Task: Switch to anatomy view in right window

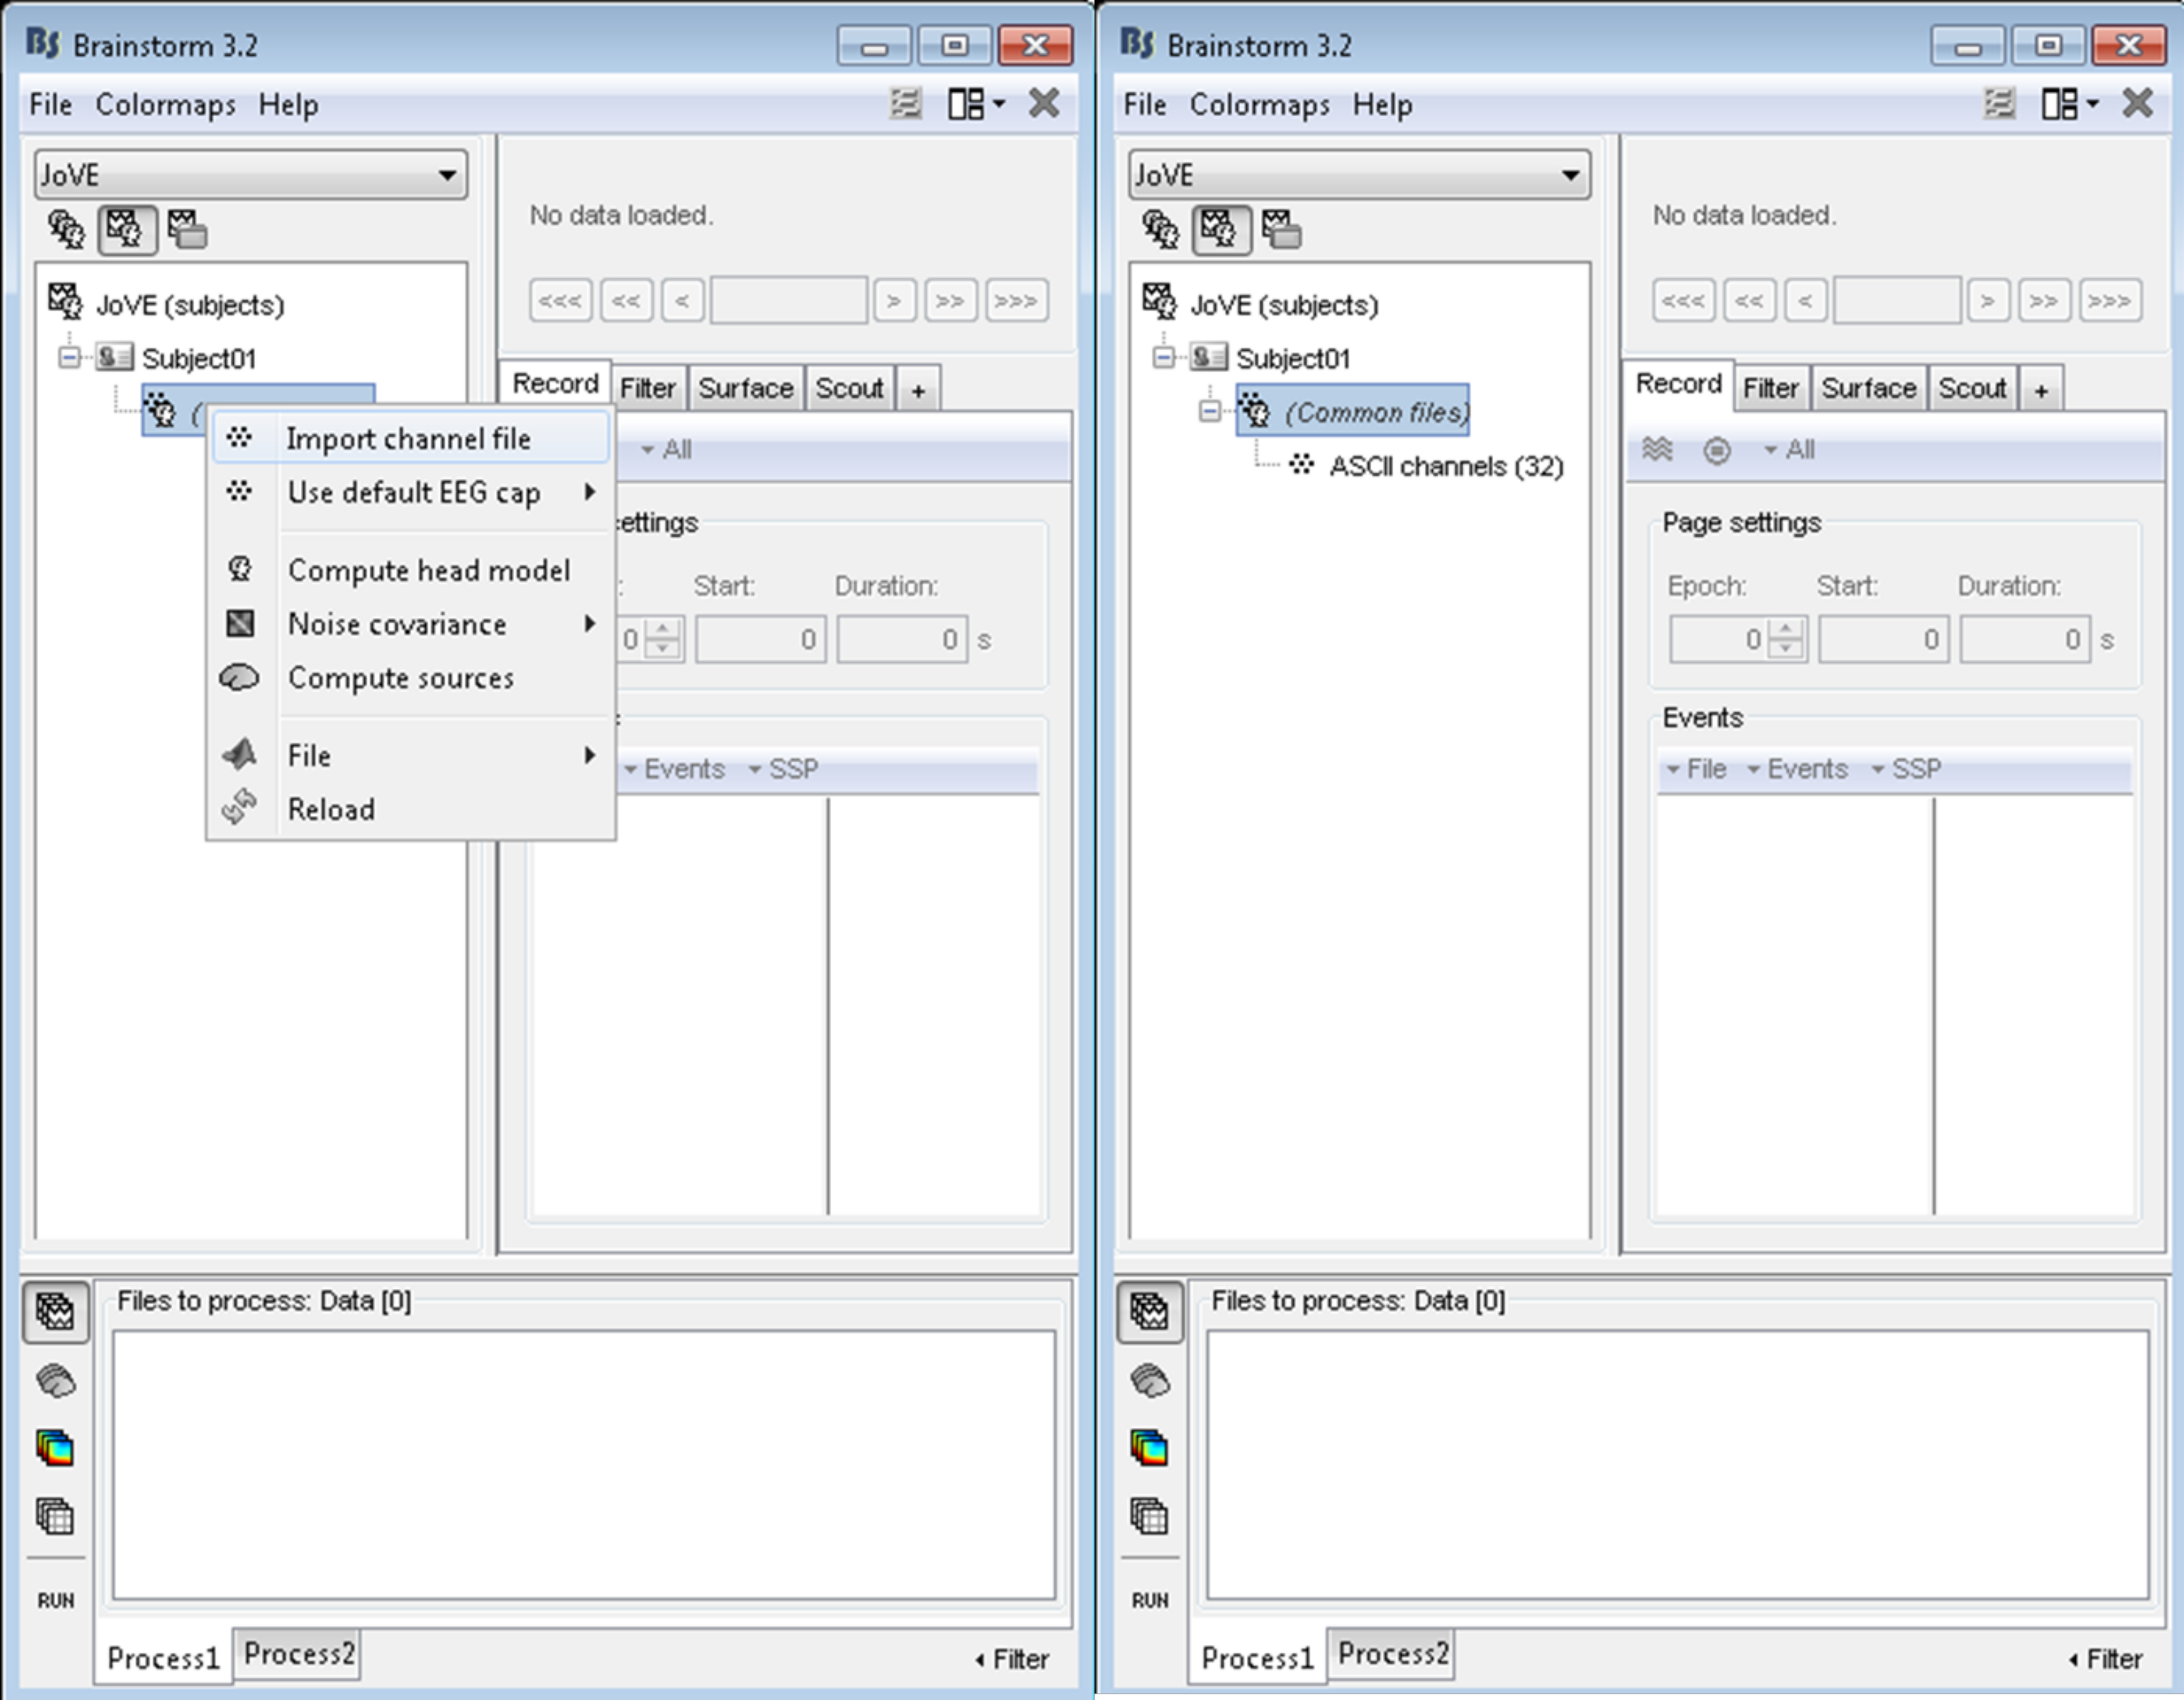Action: coord(1160,230)
